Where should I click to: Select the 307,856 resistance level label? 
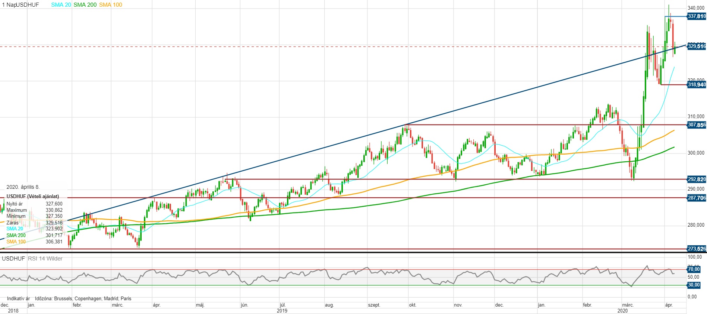697,125
